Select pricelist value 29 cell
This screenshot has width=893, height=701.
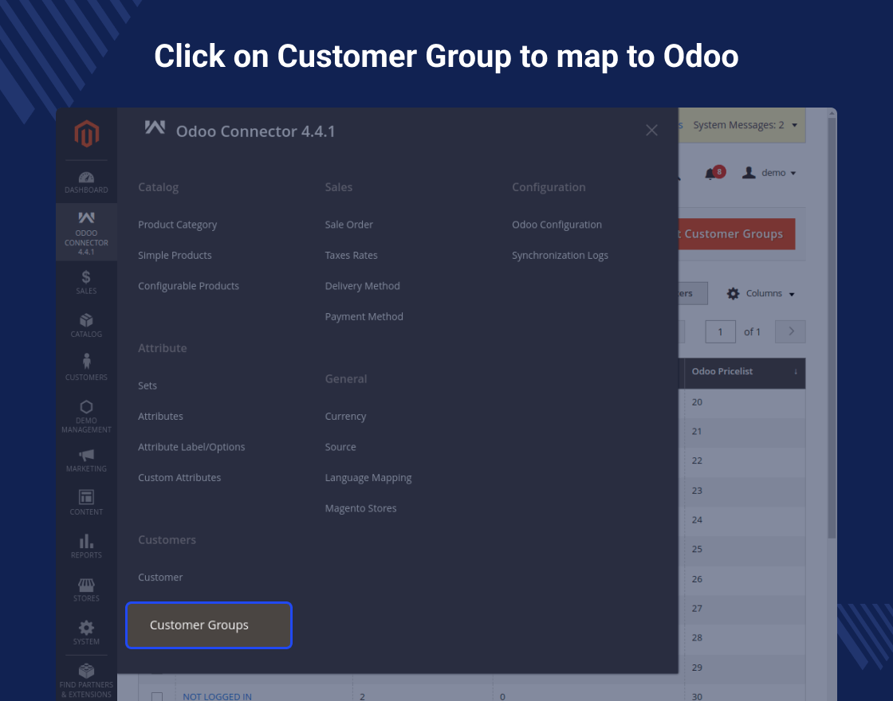click(x=745, y=668)
